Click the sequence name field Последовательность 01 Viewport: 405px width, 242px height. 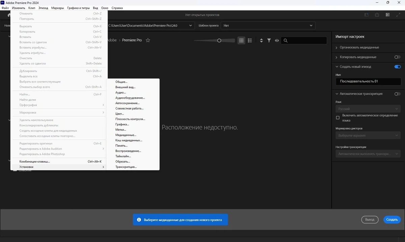(368, 81)
